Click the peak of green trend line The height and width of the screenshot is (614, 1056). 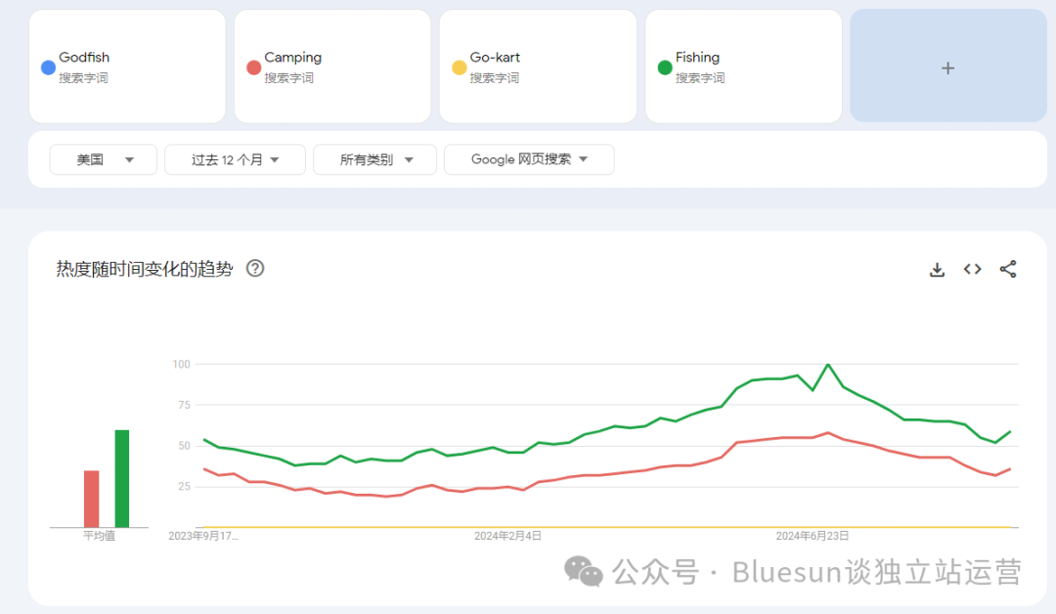(828, 365)
